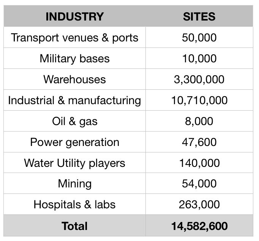Click the Warehouses row label
This screenshot has height=241, width=259.
(x=74, y=79)
